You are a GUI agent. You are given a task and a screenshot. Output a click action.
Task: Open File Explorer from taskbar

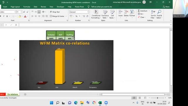point(82,103)
